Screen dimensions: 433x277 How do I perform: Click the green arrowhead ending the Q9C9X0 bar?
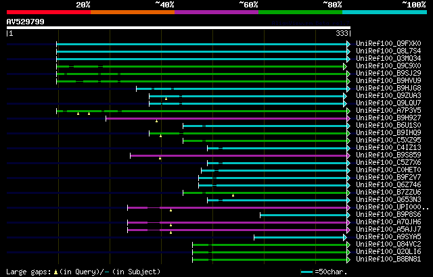[345, 66]
